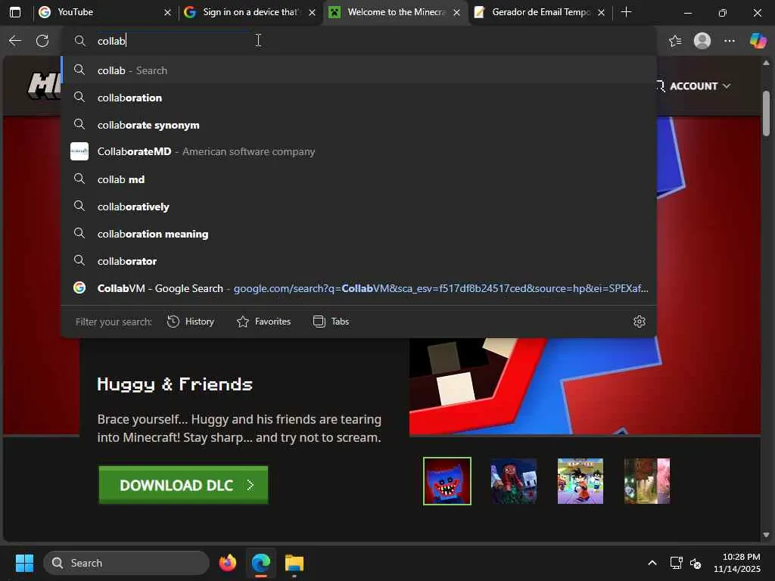Click the scrollbar down arrow
Viewport: 775px width, 581px height.
pyautogui.click(x=767, y=535)
